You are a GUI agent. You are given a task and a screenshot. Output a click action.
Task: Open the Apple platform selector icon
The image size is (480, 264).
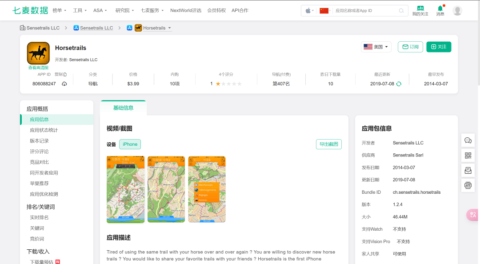[x=308, y=11]
